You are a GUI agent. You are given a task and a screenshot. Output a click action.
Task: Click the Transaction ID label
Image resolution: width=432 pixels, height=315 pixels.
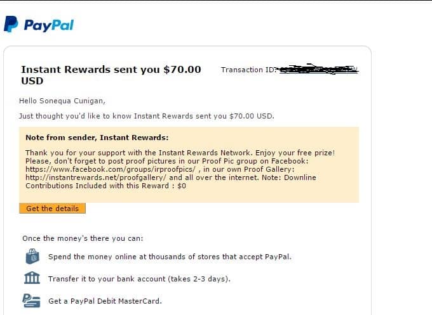pyautogui.click(x=248, y=70)
